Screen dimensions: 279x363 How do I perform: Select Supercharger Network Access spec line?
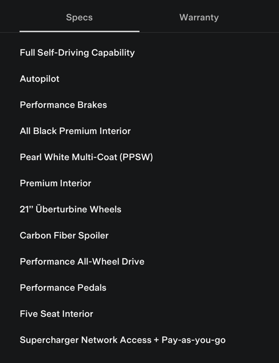pos(122,340)
